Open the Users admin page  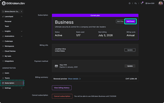7,73
